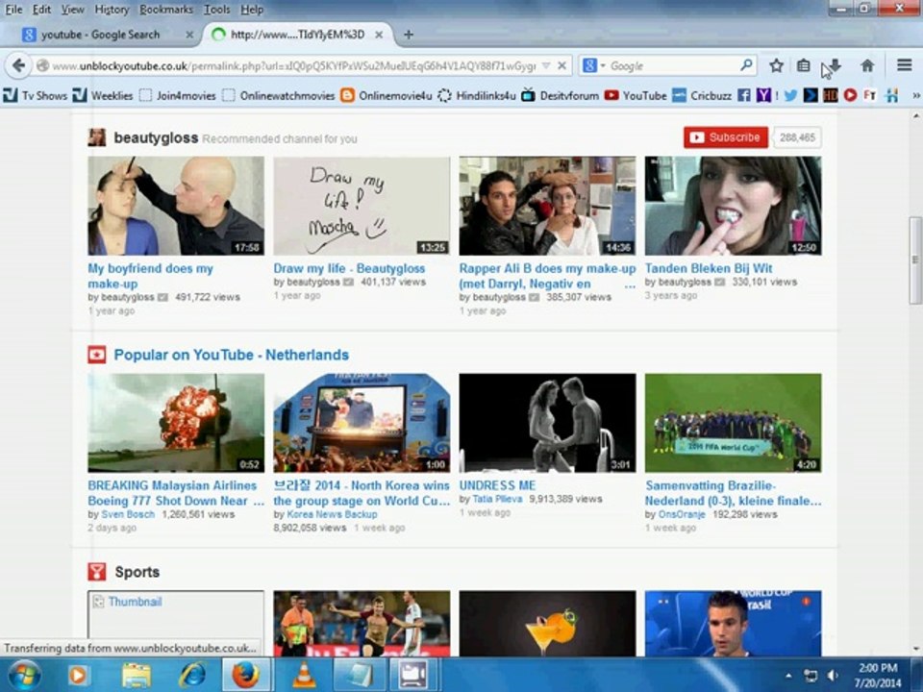Open the Hindilinks4u bookmark
Image resolution: width=923 pixels, height=692 pixels.
[x=477, y=95]
